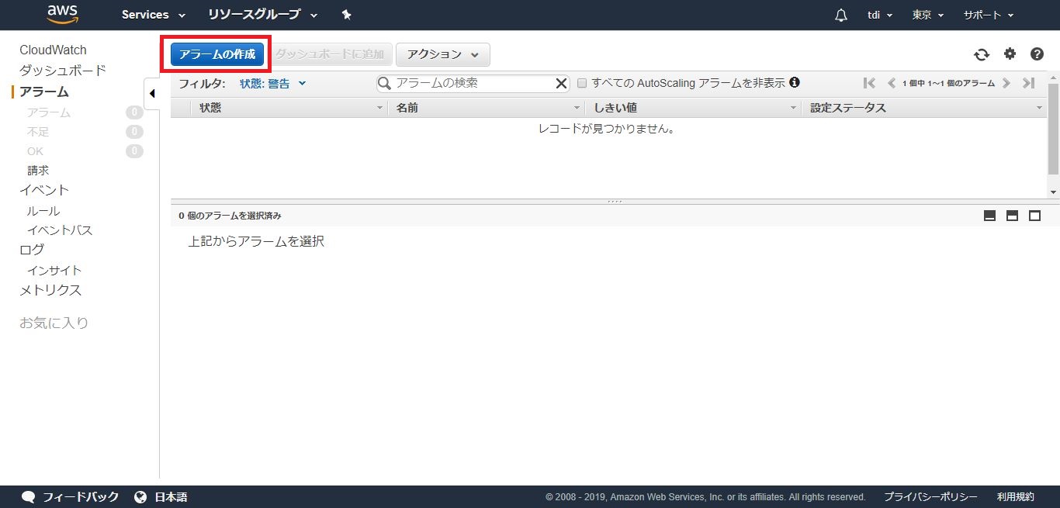Click the refresh icon in the toolbar

[x=982, y=54]
